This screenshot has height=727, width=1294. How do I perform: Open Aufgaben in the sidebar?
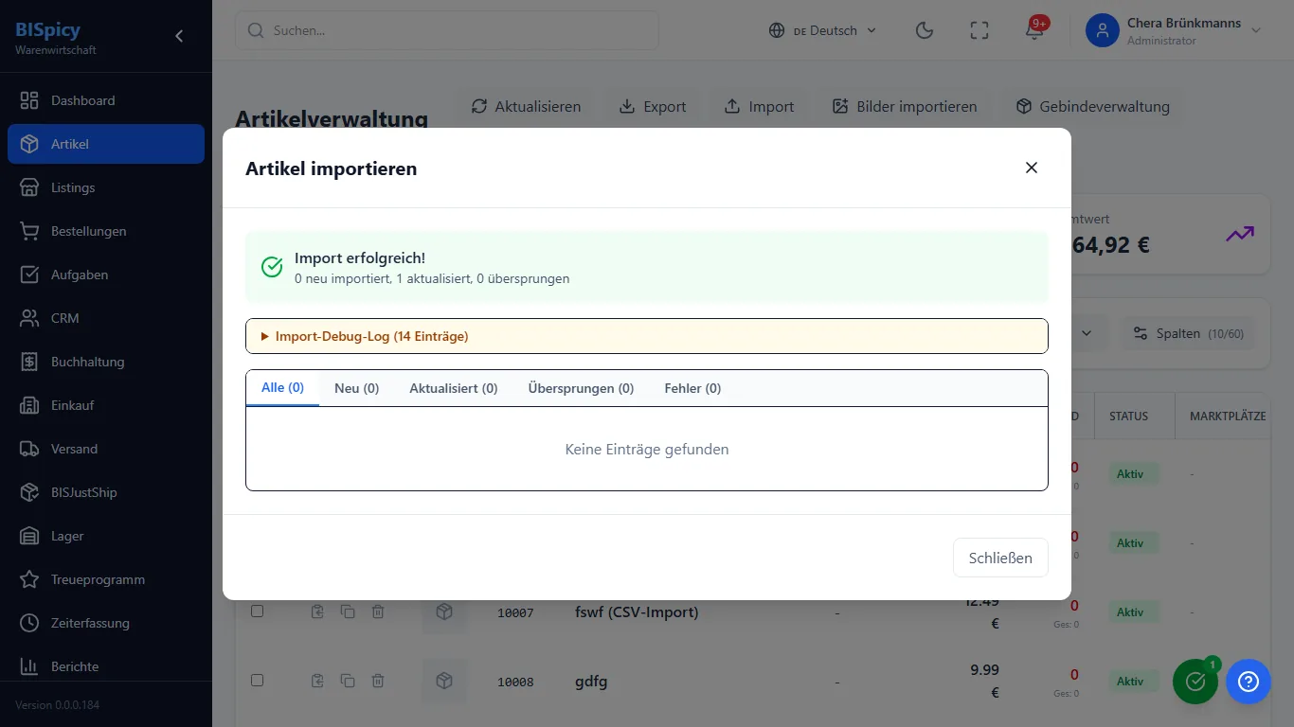tap(106, 275)
